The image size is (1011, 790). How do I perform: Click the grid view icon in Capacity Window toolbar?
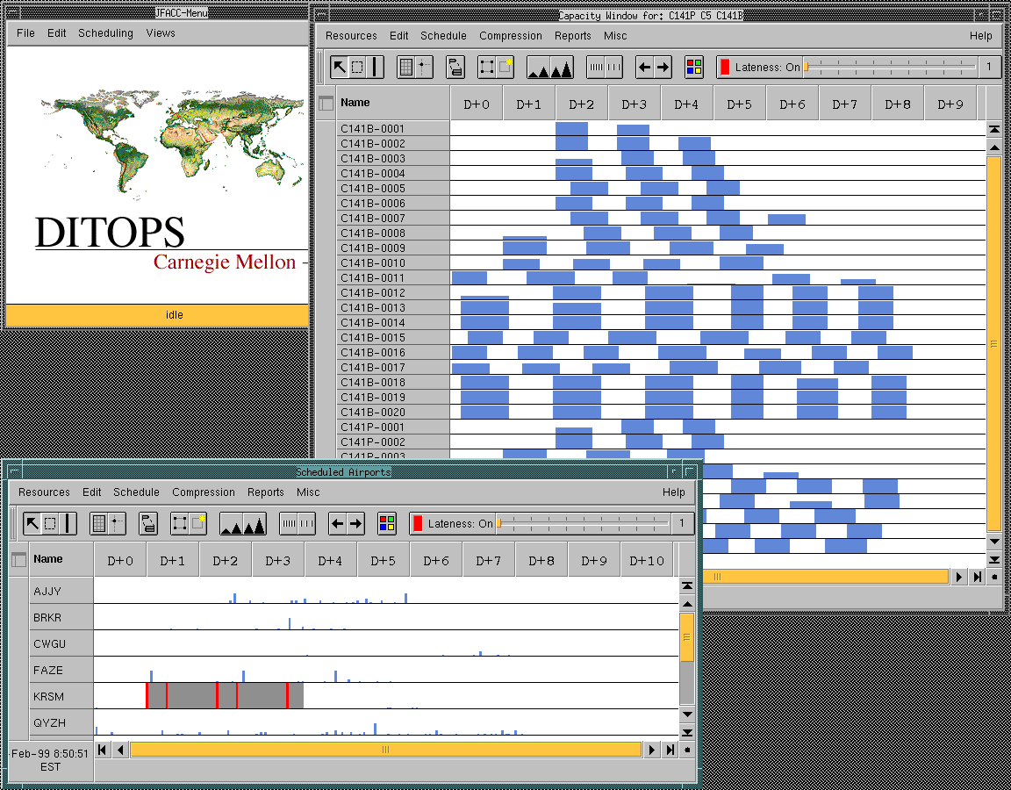coord(405,67)
